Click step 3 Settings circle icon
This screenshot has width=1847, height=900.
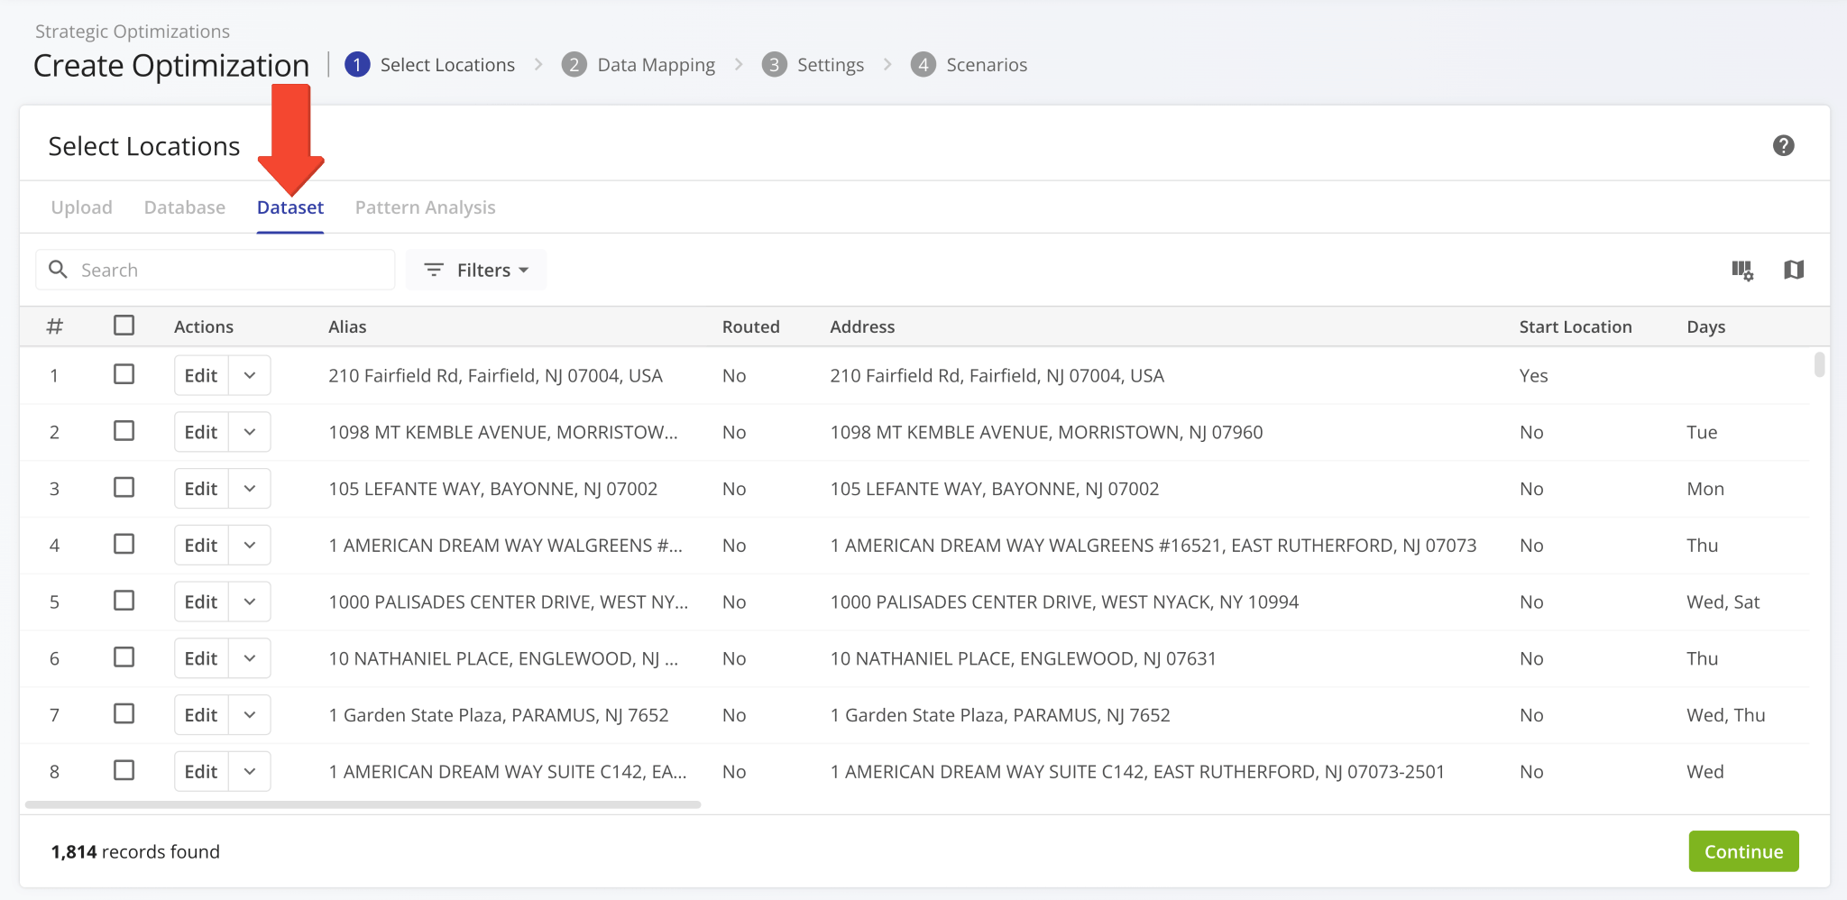coord(774,65)
